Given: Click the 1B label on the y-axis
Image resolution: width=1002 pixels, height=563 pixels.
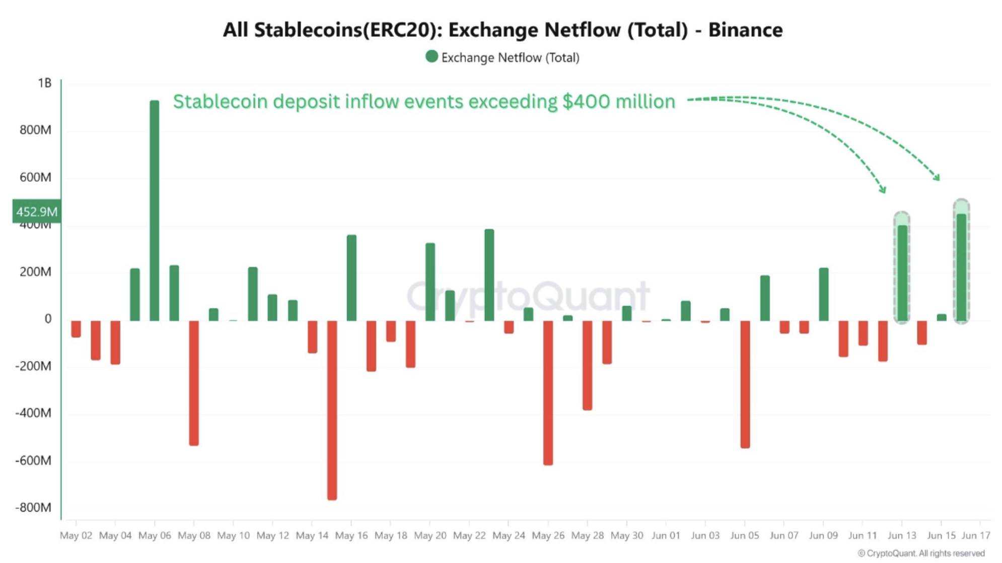Looking at the screenshot, I should coord(44,83).
